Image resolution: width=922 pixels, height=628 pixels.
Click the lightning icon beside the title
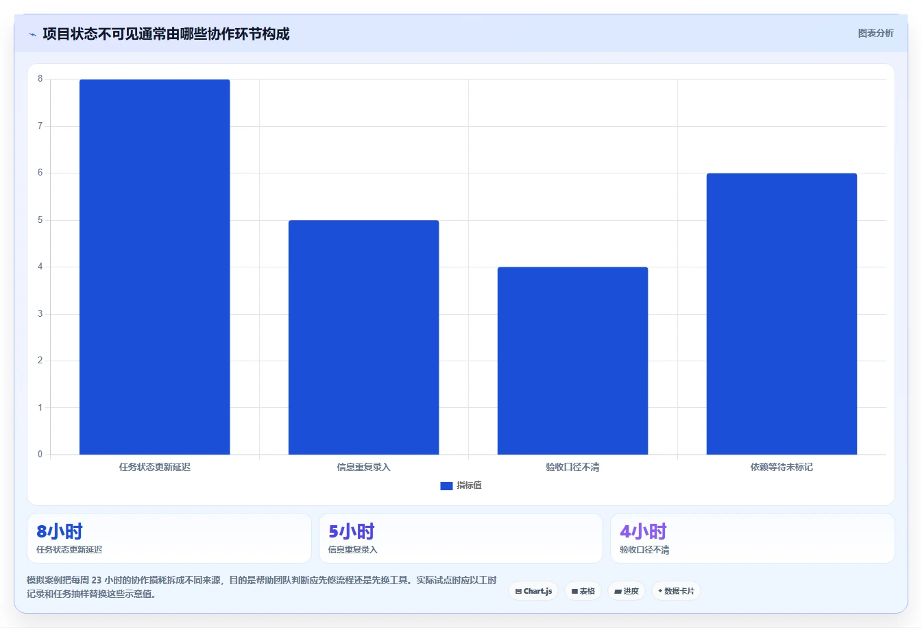32,34
